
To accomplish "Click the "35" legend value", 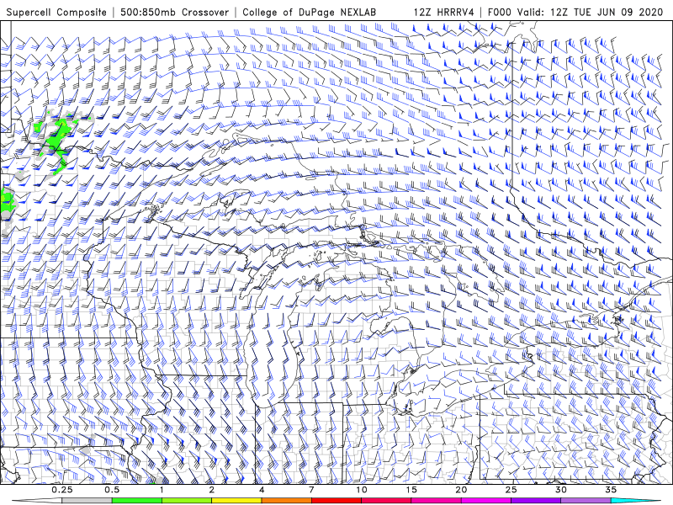I will [612, 490].
